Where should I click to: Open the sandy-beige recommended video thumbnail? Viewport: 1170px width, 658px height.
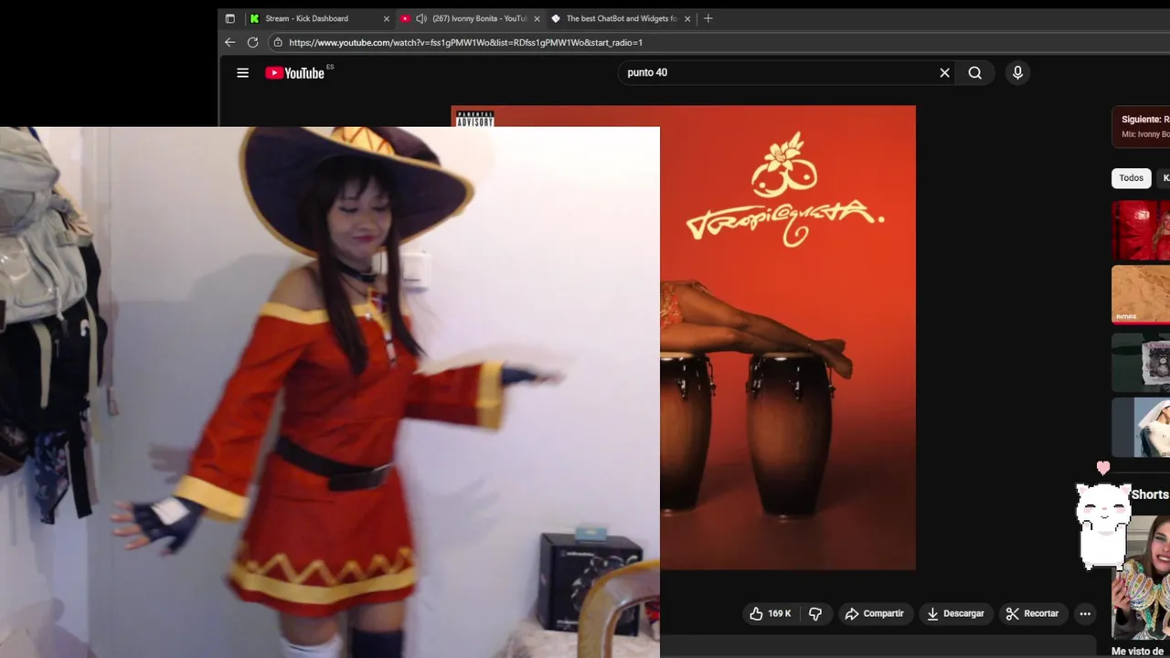coord(1141,294)
